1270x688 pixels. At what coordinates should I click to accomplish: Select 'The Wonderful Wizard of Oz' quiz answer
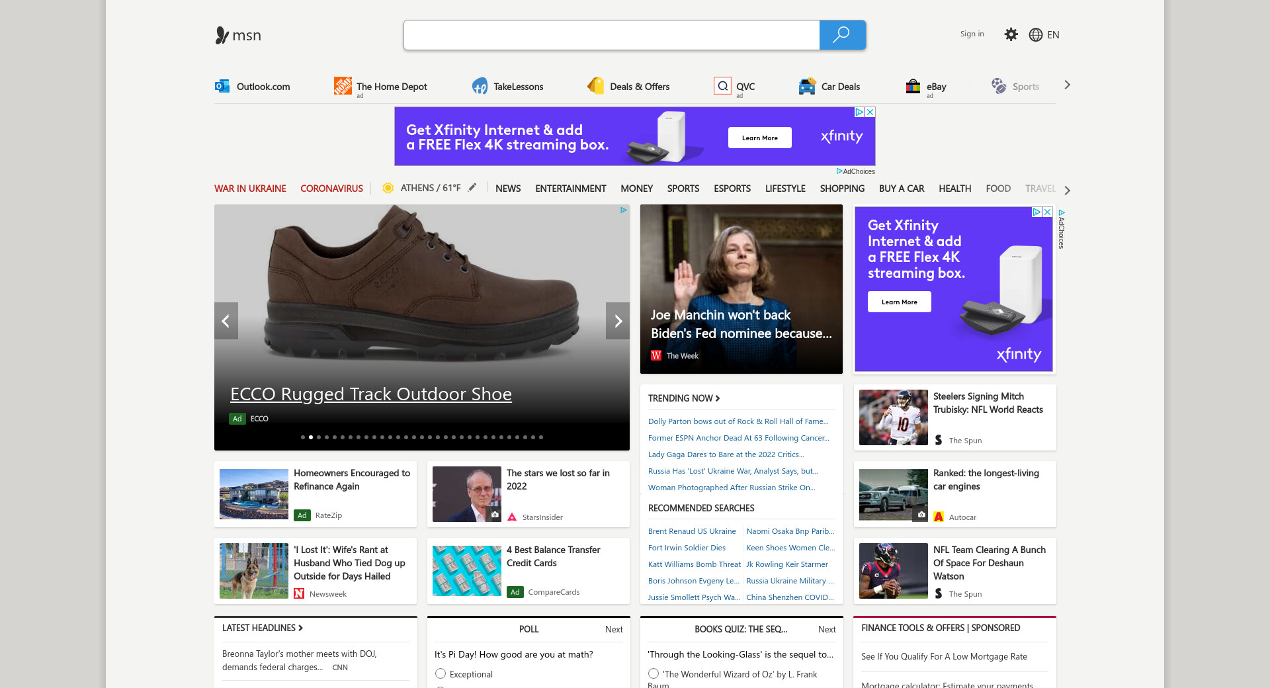coord(654,673)
